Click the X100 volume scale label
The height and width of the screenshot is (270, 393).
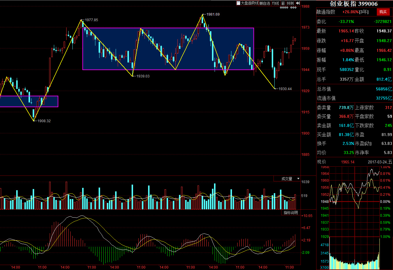tap(324, 268)
